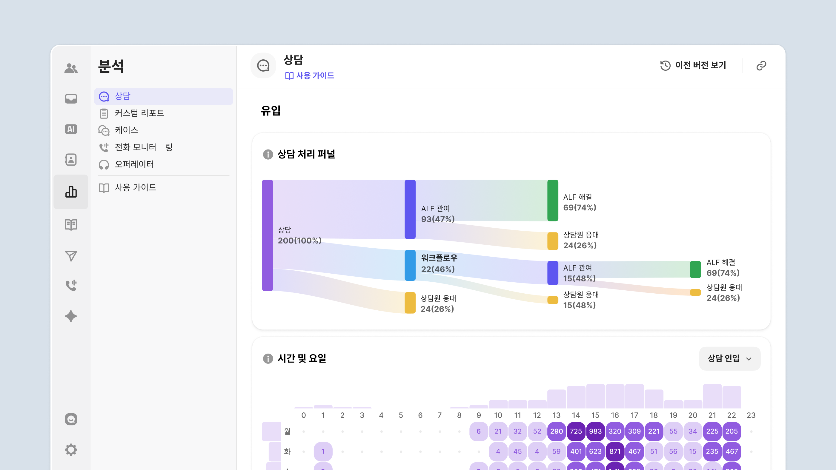Open the AI section in sidebar

[71, 129]
